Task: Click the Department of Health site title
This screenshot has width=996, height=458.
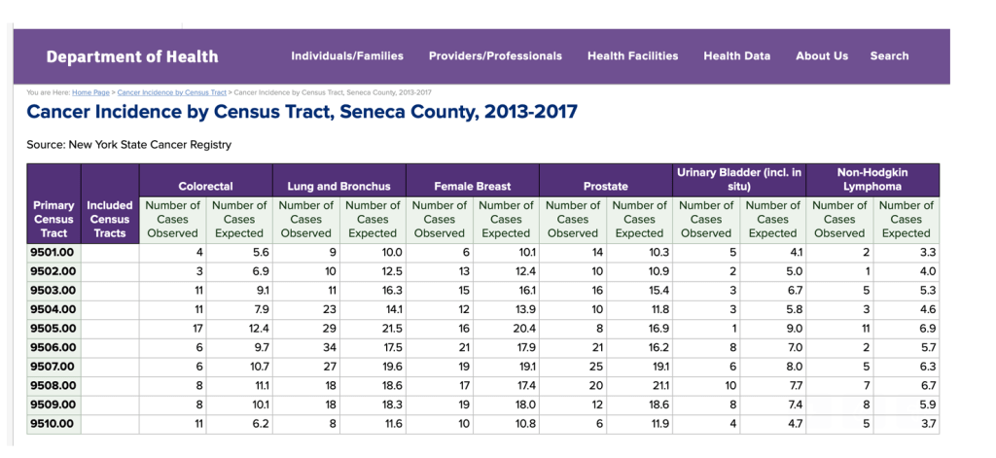Action: coord(132,56)
